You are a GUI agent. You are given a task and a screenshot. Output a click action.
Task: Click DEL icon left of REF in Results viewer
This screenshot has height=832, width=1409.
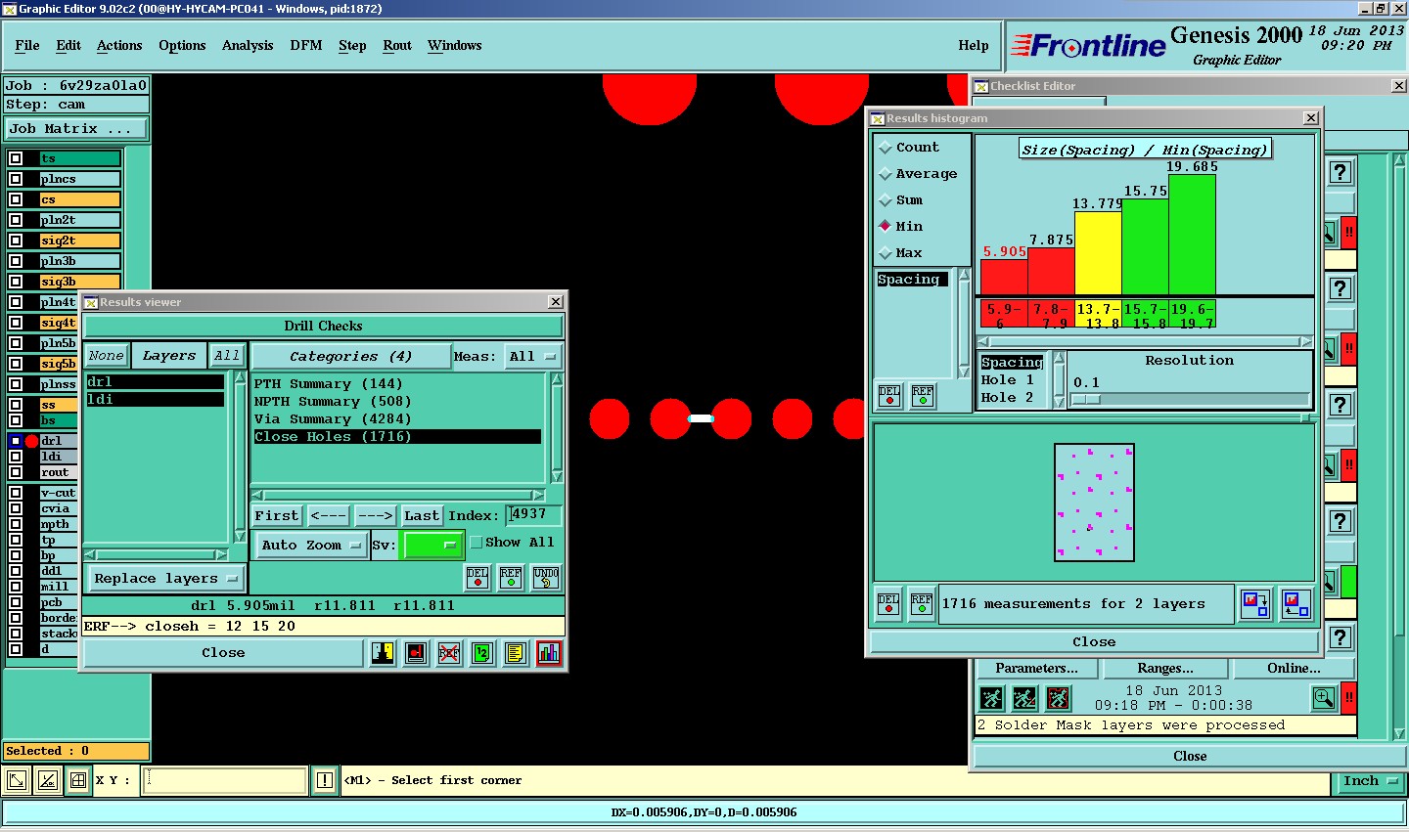[x=477, y=578]
